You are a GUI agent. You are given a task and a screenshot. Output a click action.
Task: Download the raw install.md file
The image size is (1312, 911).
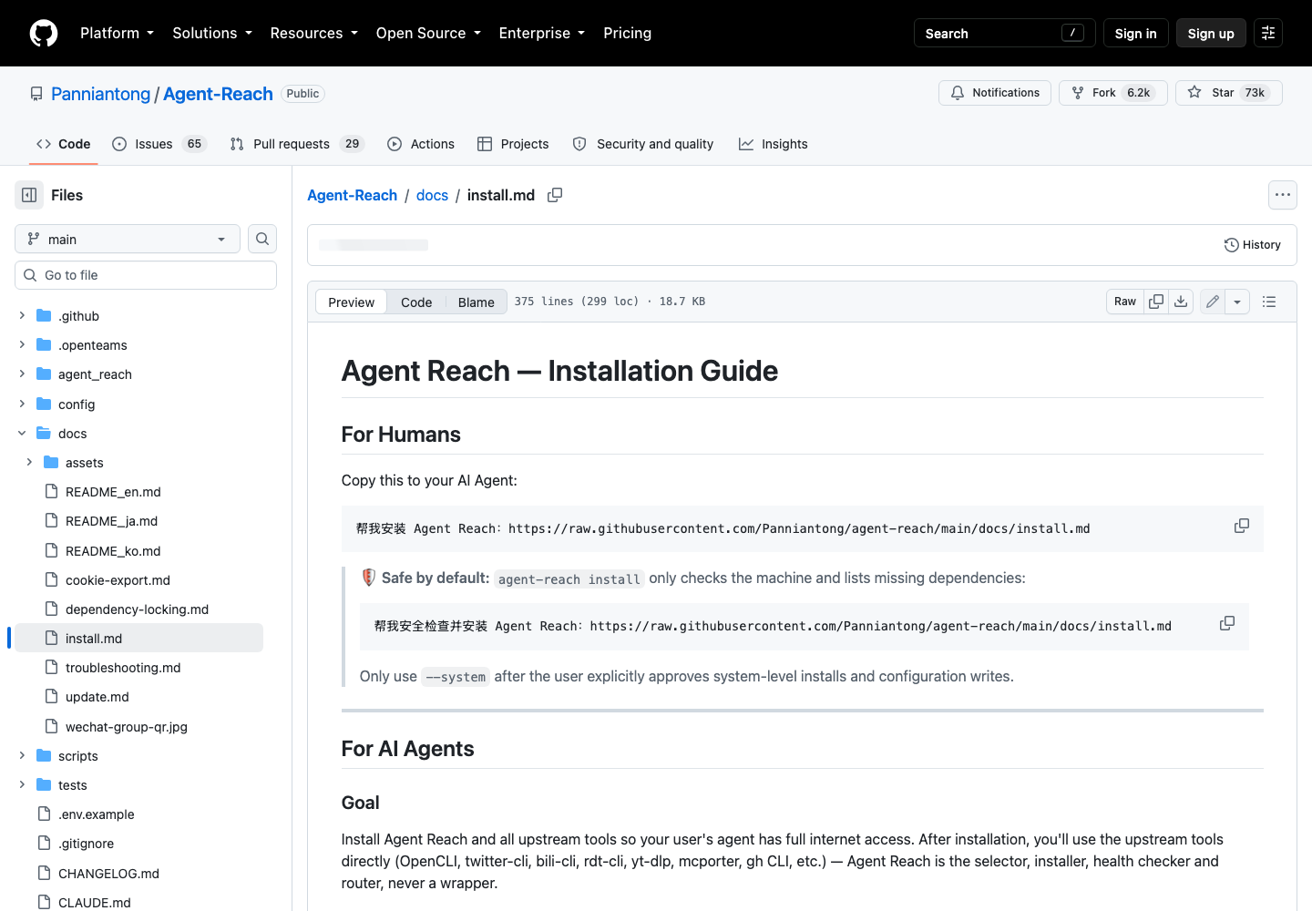point(1181,302)
